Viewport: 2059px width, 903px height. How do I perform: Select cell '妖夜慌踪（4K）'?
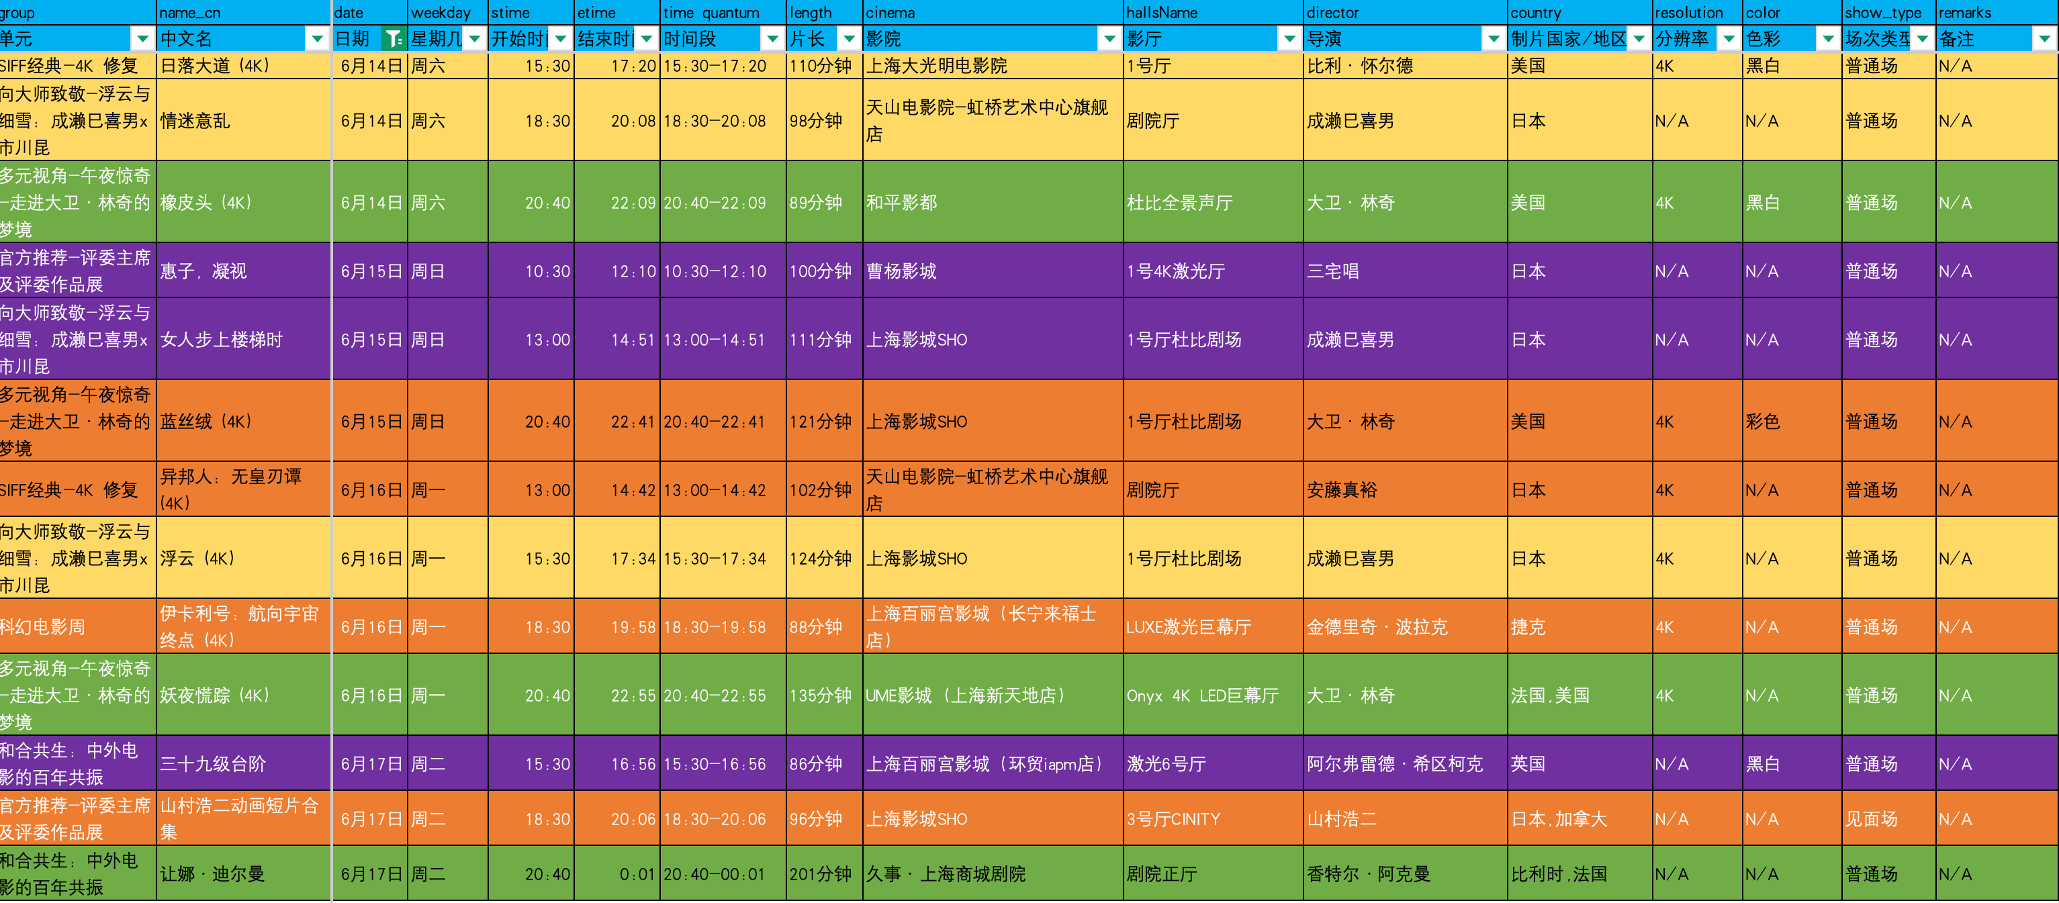pos(244,696)
